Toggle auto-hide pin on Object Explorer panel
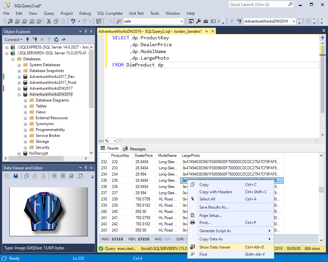The image size is (328, 262). (x=86, y=32)
